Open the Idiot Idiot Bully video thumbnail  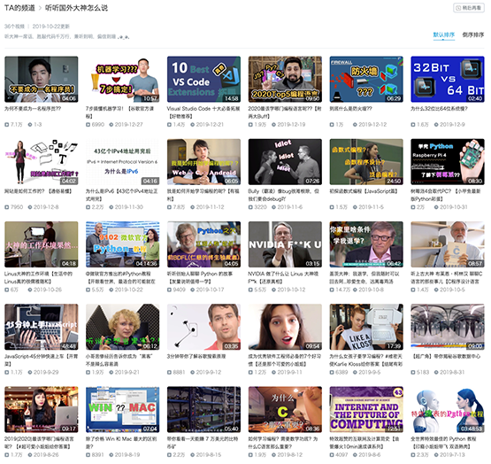coord(285,162)
